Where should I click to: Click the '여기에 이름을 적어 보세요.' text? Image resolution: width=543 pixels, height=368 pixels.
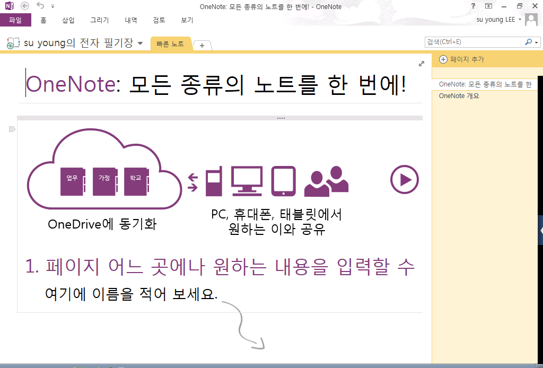point(132,294)
